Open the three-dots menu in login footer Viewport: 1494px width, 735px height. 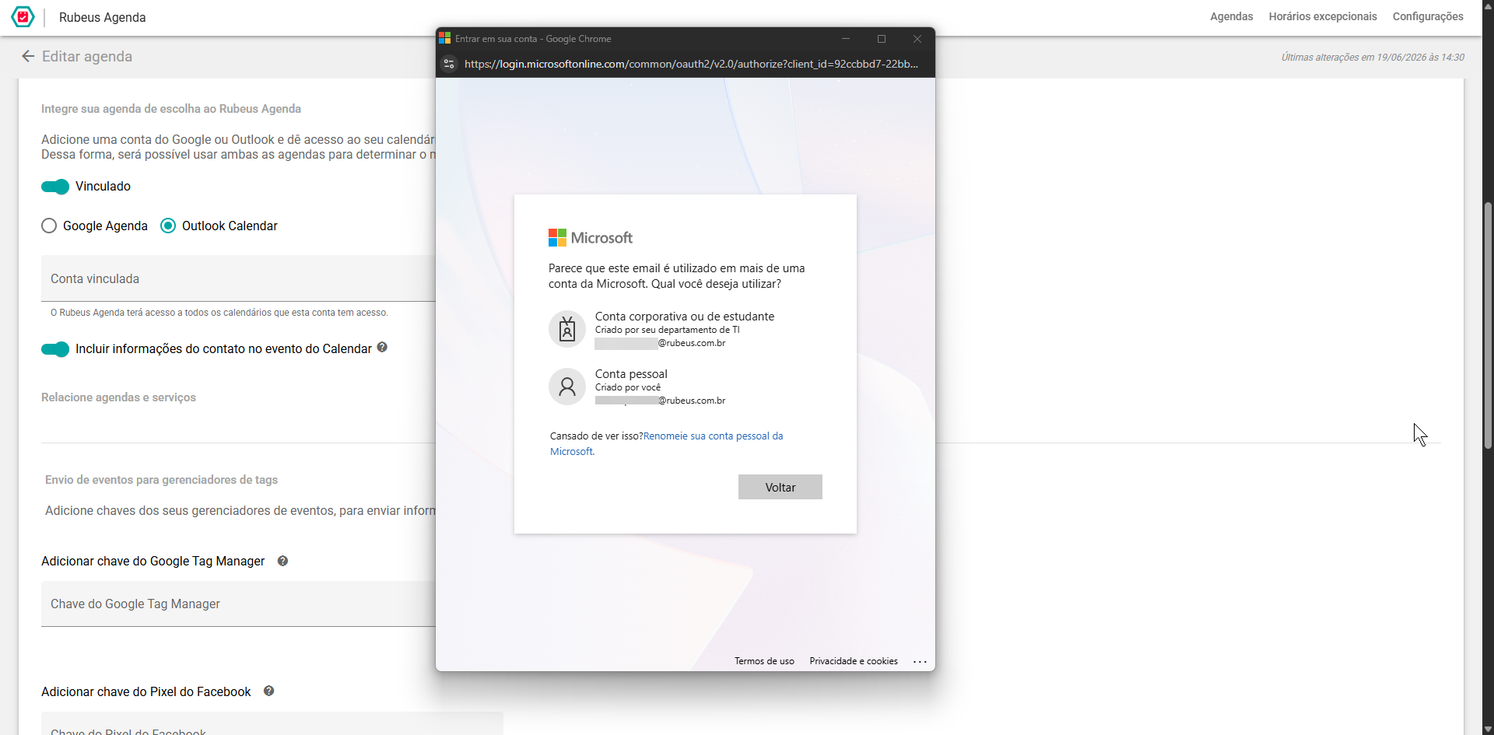920,661
